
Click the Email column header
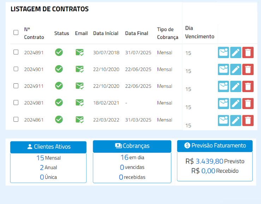point(81,33)
